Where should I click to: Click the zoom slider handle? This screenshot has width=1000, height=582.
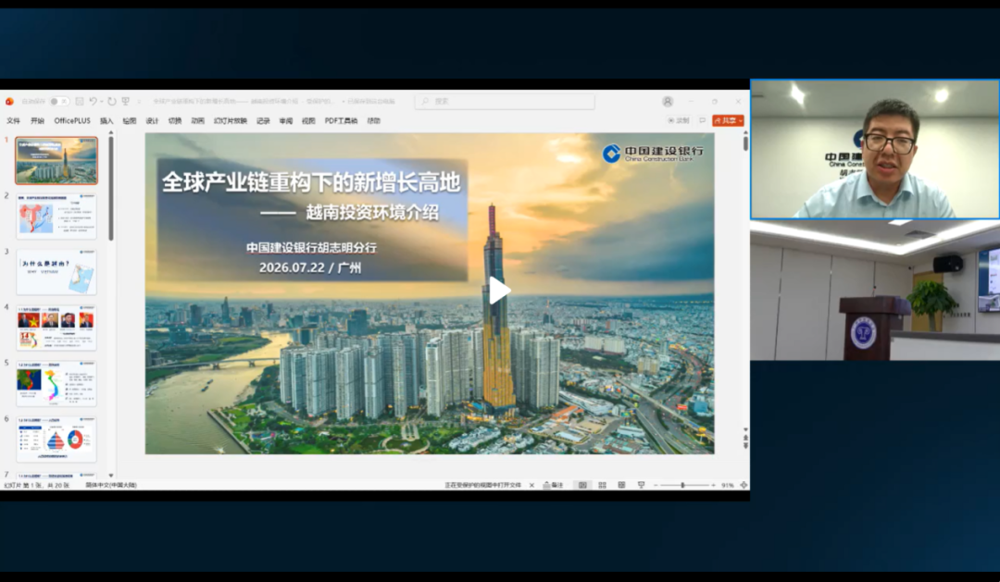point(682,485)
